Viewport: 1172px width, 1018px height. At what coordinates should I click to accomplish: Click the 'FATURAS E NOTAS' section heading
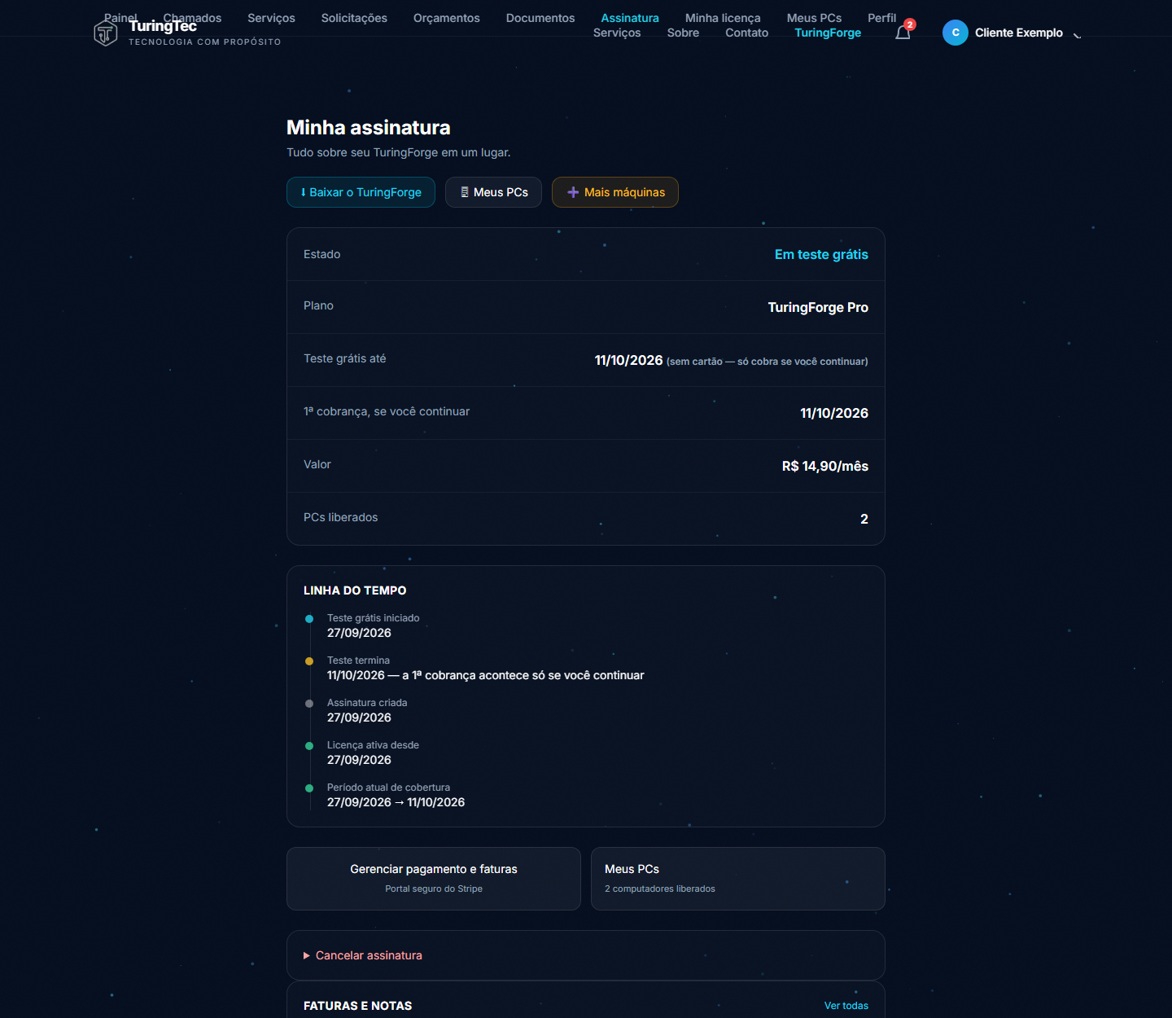357,1006
